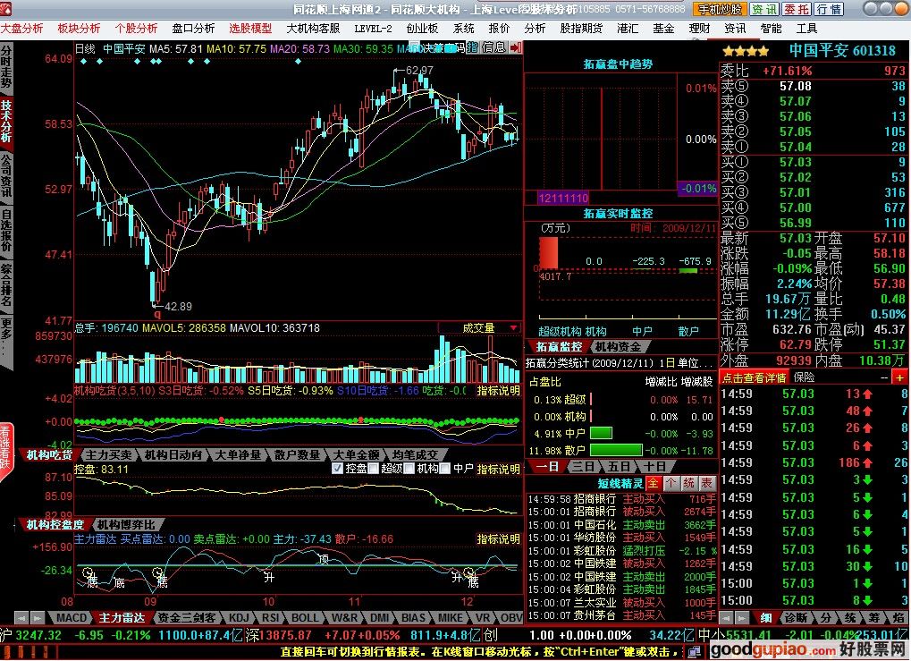Click the plus button in the 保险 row
The height and width of the screenshot is (661, 911).
coord(899,377)
